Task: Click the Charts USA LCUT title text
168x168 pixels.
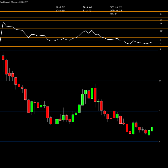Action: tap(19, 2)
